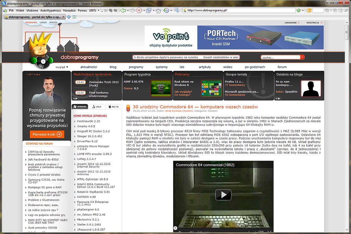
Task: Open the Plik menu
Action: 11,11
